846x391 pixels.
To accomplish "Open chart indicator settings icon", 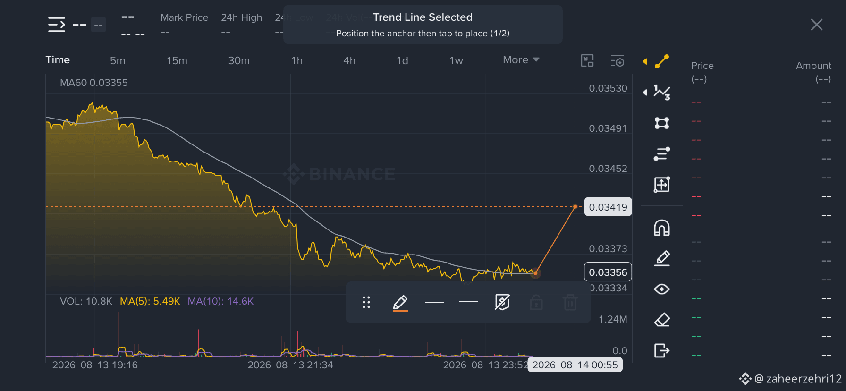I will point(618,60).
